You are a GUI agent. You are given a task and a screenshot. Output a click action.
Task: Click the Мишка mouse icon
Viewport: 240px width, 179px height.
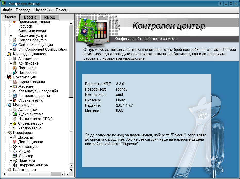pos(15,151)
